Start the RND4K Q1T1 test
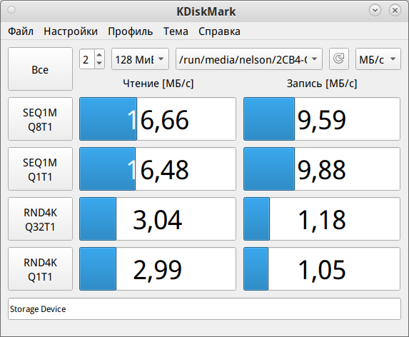 40,269
